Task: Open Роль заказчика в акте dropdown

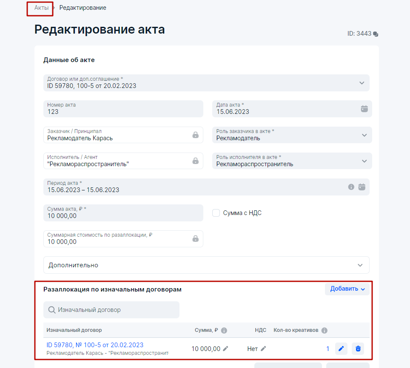Action: 364,135
